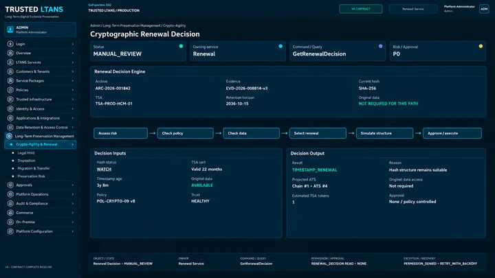
Task: Click the TIMESTAMP_RENEWAL result value
Action: pyautogui.click(x=314, y=170)
